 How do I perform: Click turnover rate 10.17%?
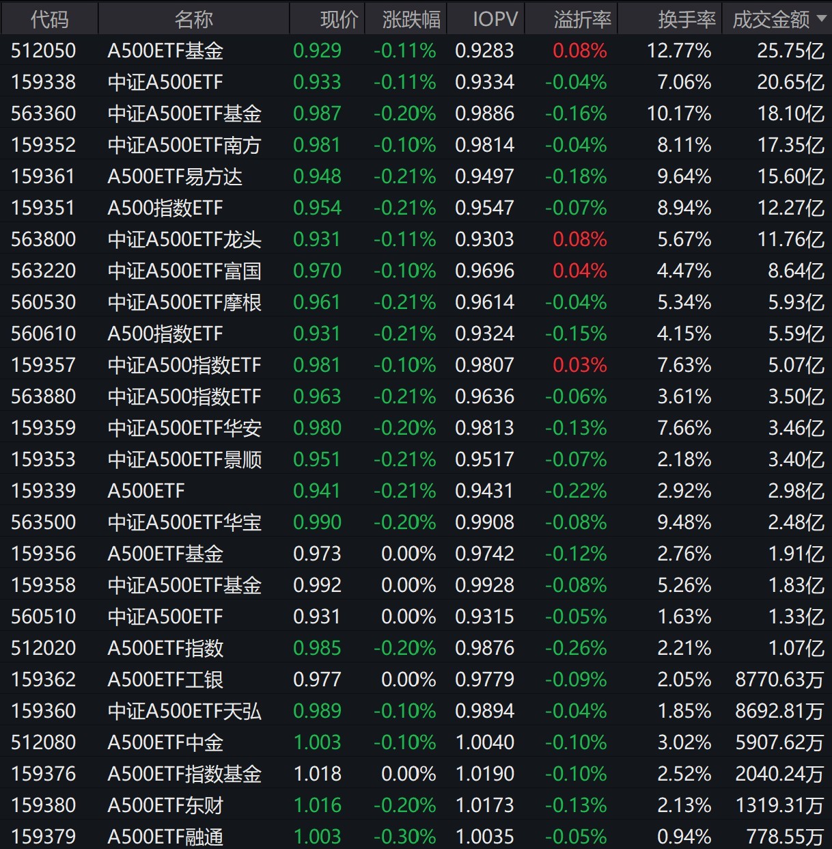pyautogui.click(x=679, y=113)
